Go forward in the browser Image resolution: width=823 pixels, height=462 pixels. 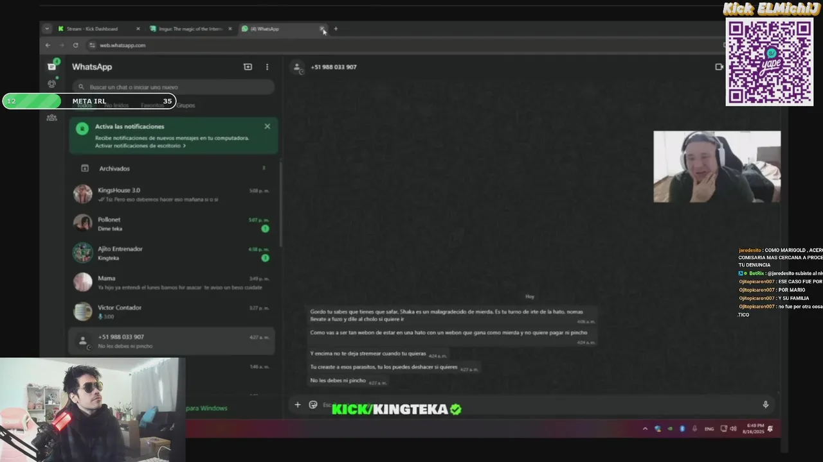62,45
